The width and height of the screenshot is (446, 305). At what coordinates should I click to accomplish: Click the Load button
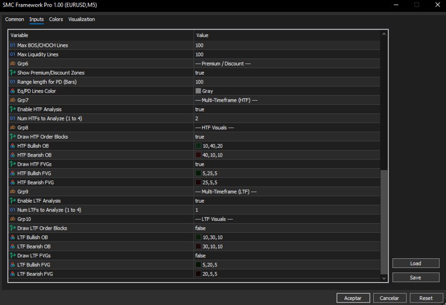point(415,263)
